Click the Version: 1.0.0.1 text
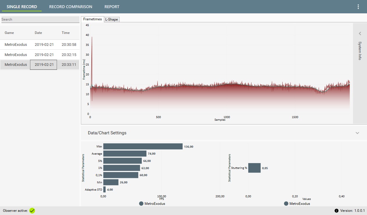 [x=353, y=211]
